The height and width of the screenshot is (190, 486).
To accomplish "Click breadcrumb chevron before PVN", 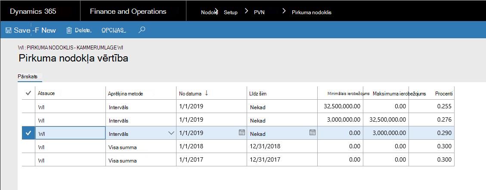I will [246, 11].
